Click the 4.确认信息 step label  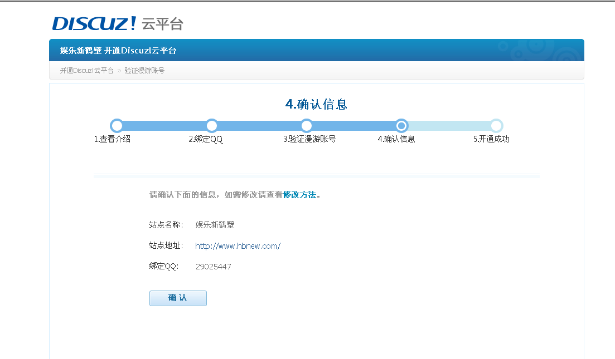click(x=396, y=139)
